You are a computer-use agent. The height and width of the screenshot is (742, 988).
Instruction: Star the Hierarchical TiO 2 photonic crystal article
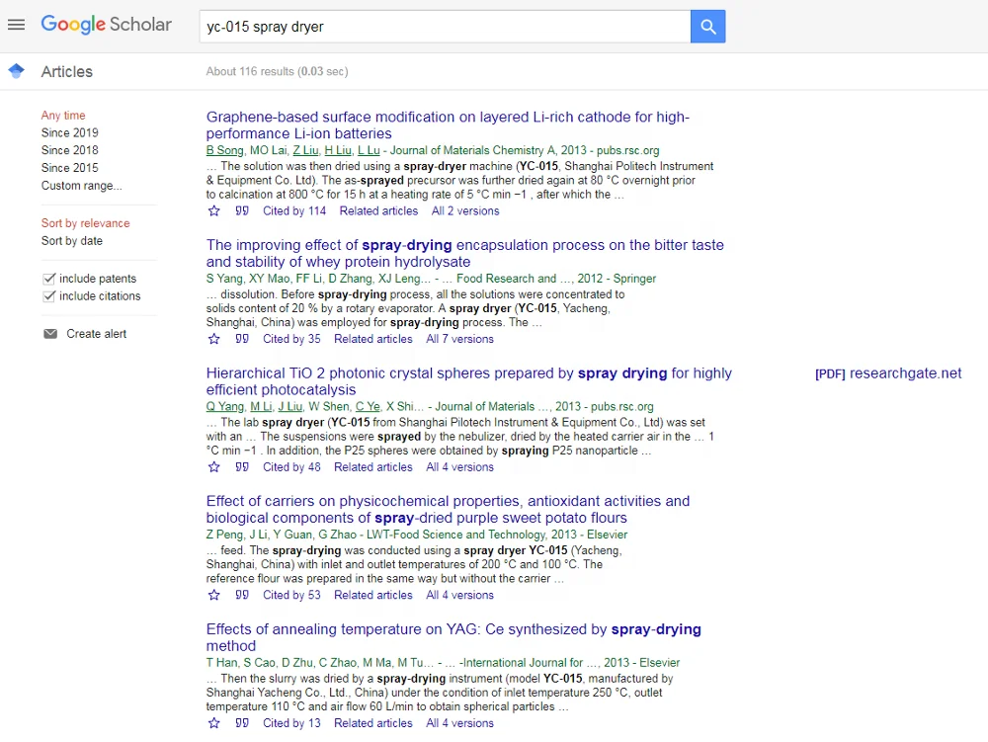tap(213, 467)
